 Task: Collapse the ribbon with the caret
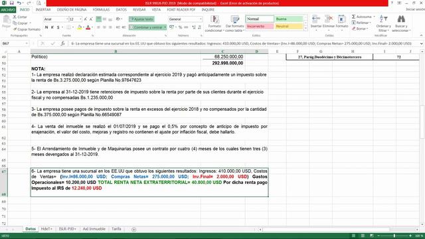(421, 35)
